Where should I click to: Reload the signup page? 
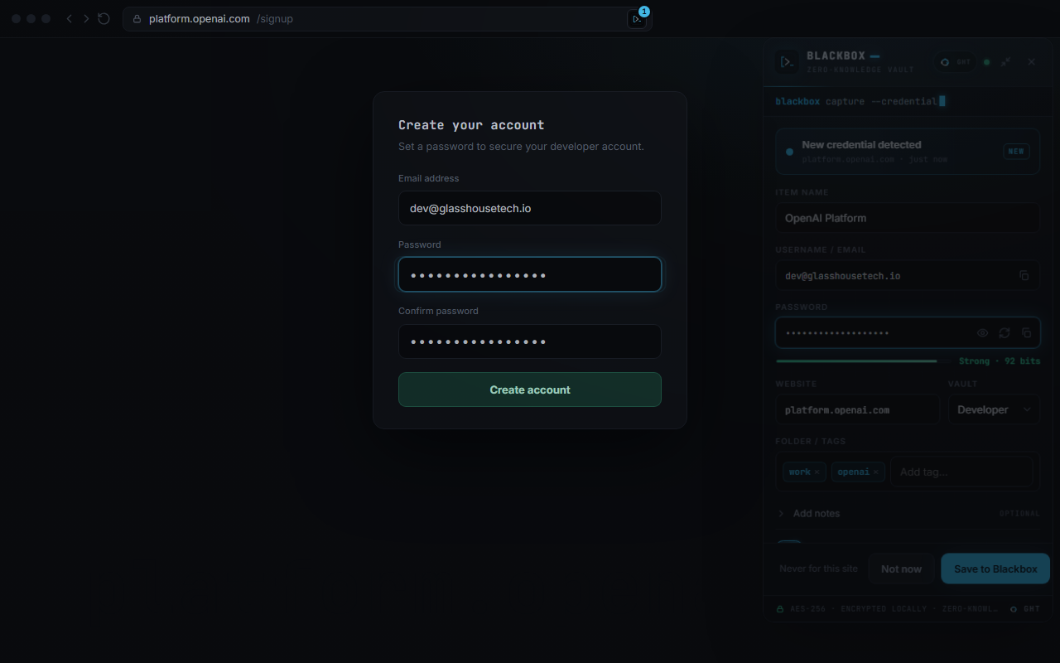pos(104,18)
